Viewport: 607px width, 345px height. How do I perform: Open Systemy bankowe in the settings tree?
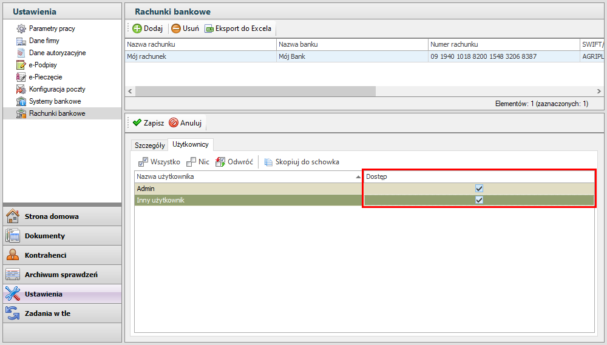(x=55, y=101)
